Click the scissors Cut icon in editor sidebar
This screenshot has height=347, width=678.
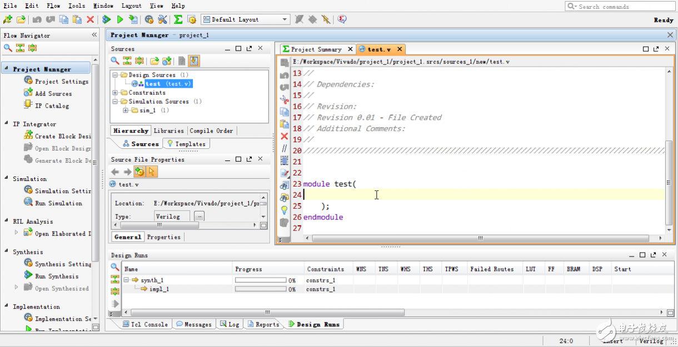pyautogui.click(x=285, y=99)
